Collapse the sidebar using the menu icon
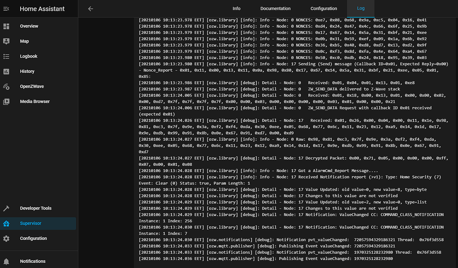458x268 pixels. [6, 9]
